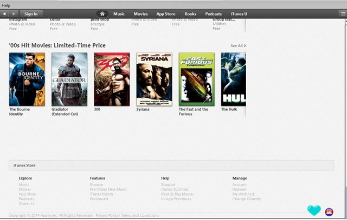347x220 pixels.
Task: Open Change Country link
Action: 247,199
